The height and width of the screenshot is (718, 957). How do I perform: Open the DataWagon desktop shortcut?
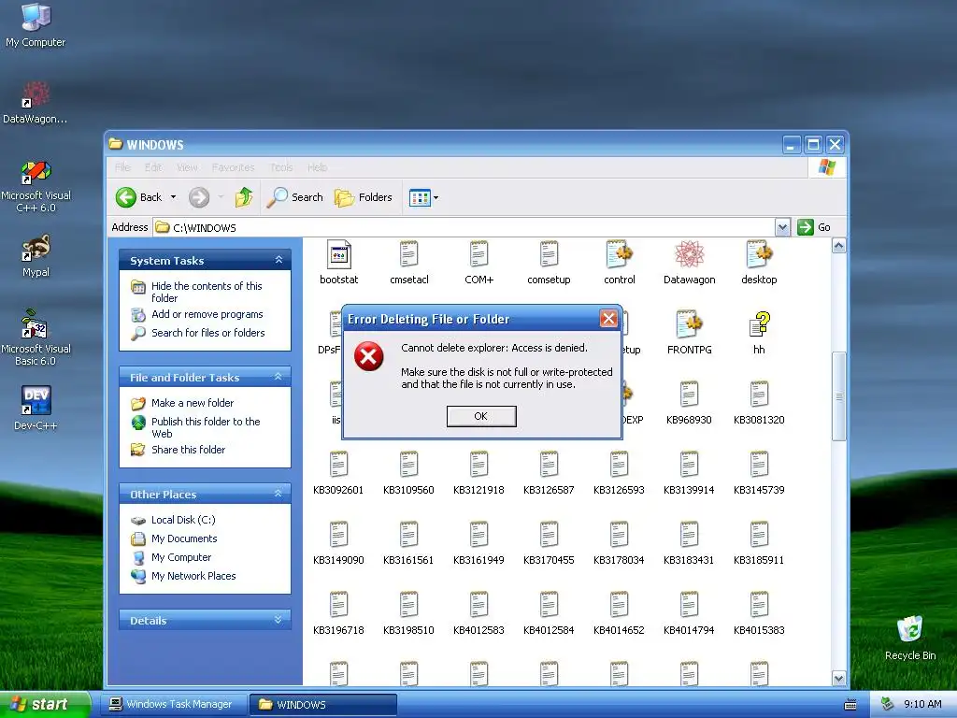click(36, 103)
